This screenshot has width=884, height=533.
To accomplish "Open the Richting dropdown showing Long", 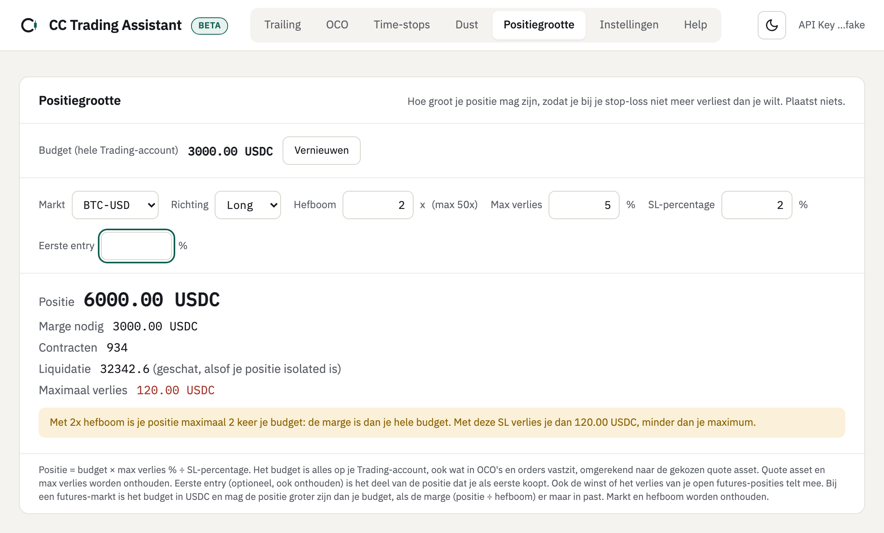I will (248, 205).
